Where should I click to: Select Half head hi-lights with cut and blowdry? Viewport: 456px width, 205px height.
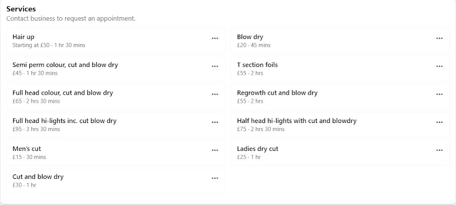pos(296,121)
